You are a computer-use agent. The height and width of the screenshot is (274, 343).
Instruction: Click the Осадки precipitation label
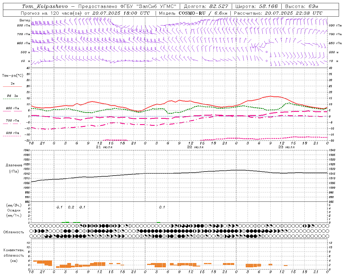[14, 210]
